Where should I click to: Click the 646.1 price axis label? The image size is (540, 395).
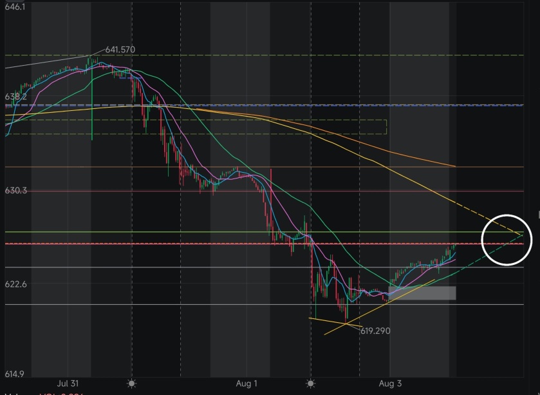15,7
